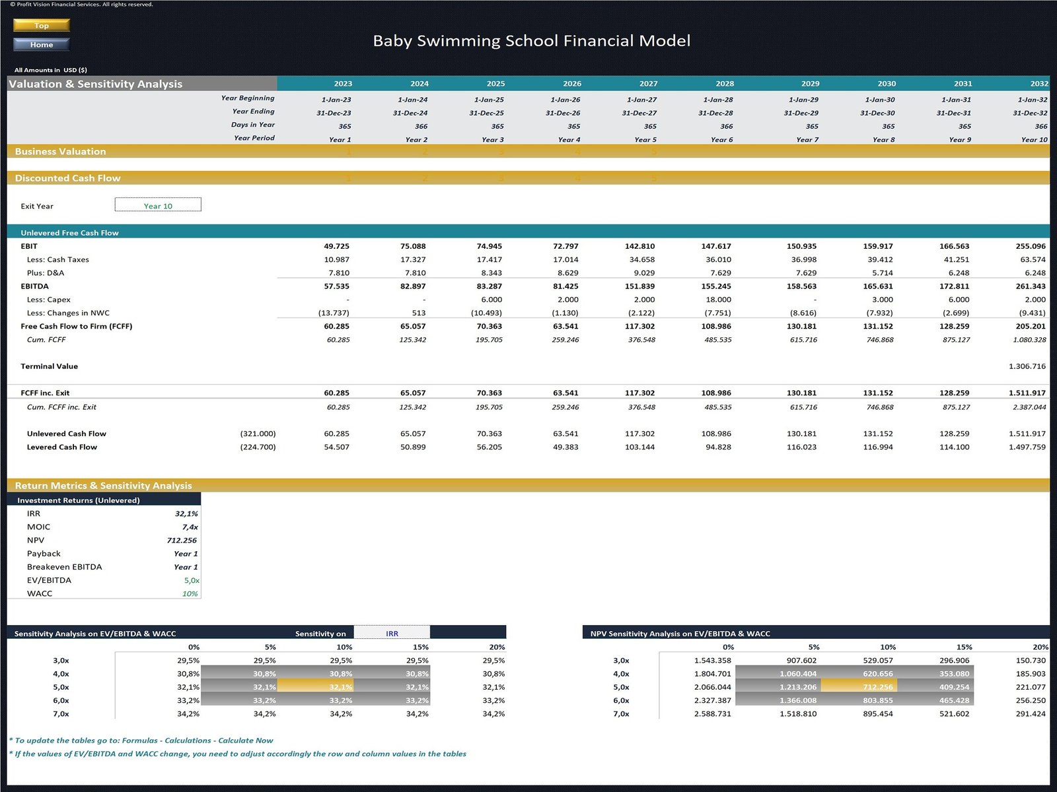Click the Levered Cash Flow initial outlay (224.700)

[258, 447]
